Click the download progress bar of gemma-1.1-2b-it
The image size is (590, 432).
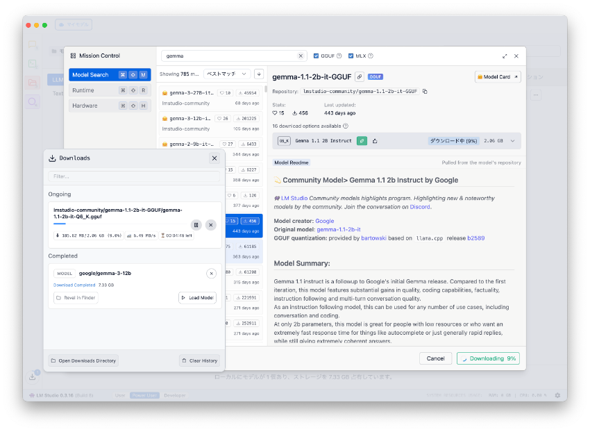coord(121,224)
